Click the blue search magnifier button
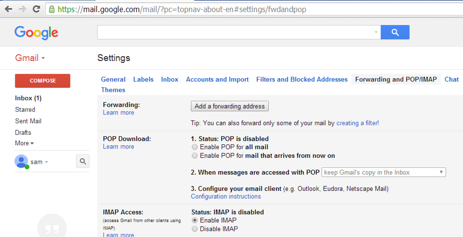Image resolution: width=463 pixels, height=237 pixels. (x=395, y=32)
